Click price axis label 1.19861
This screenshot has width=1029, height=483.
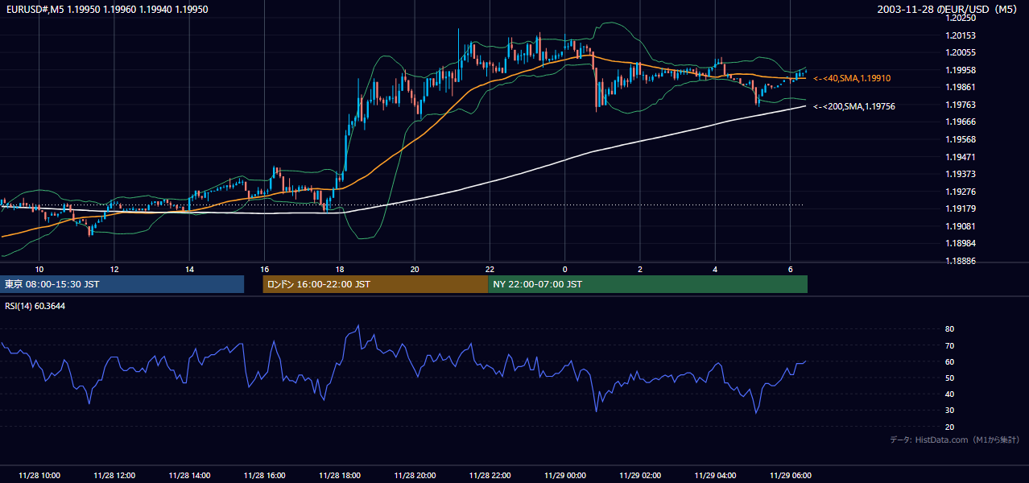click(961, 87)
